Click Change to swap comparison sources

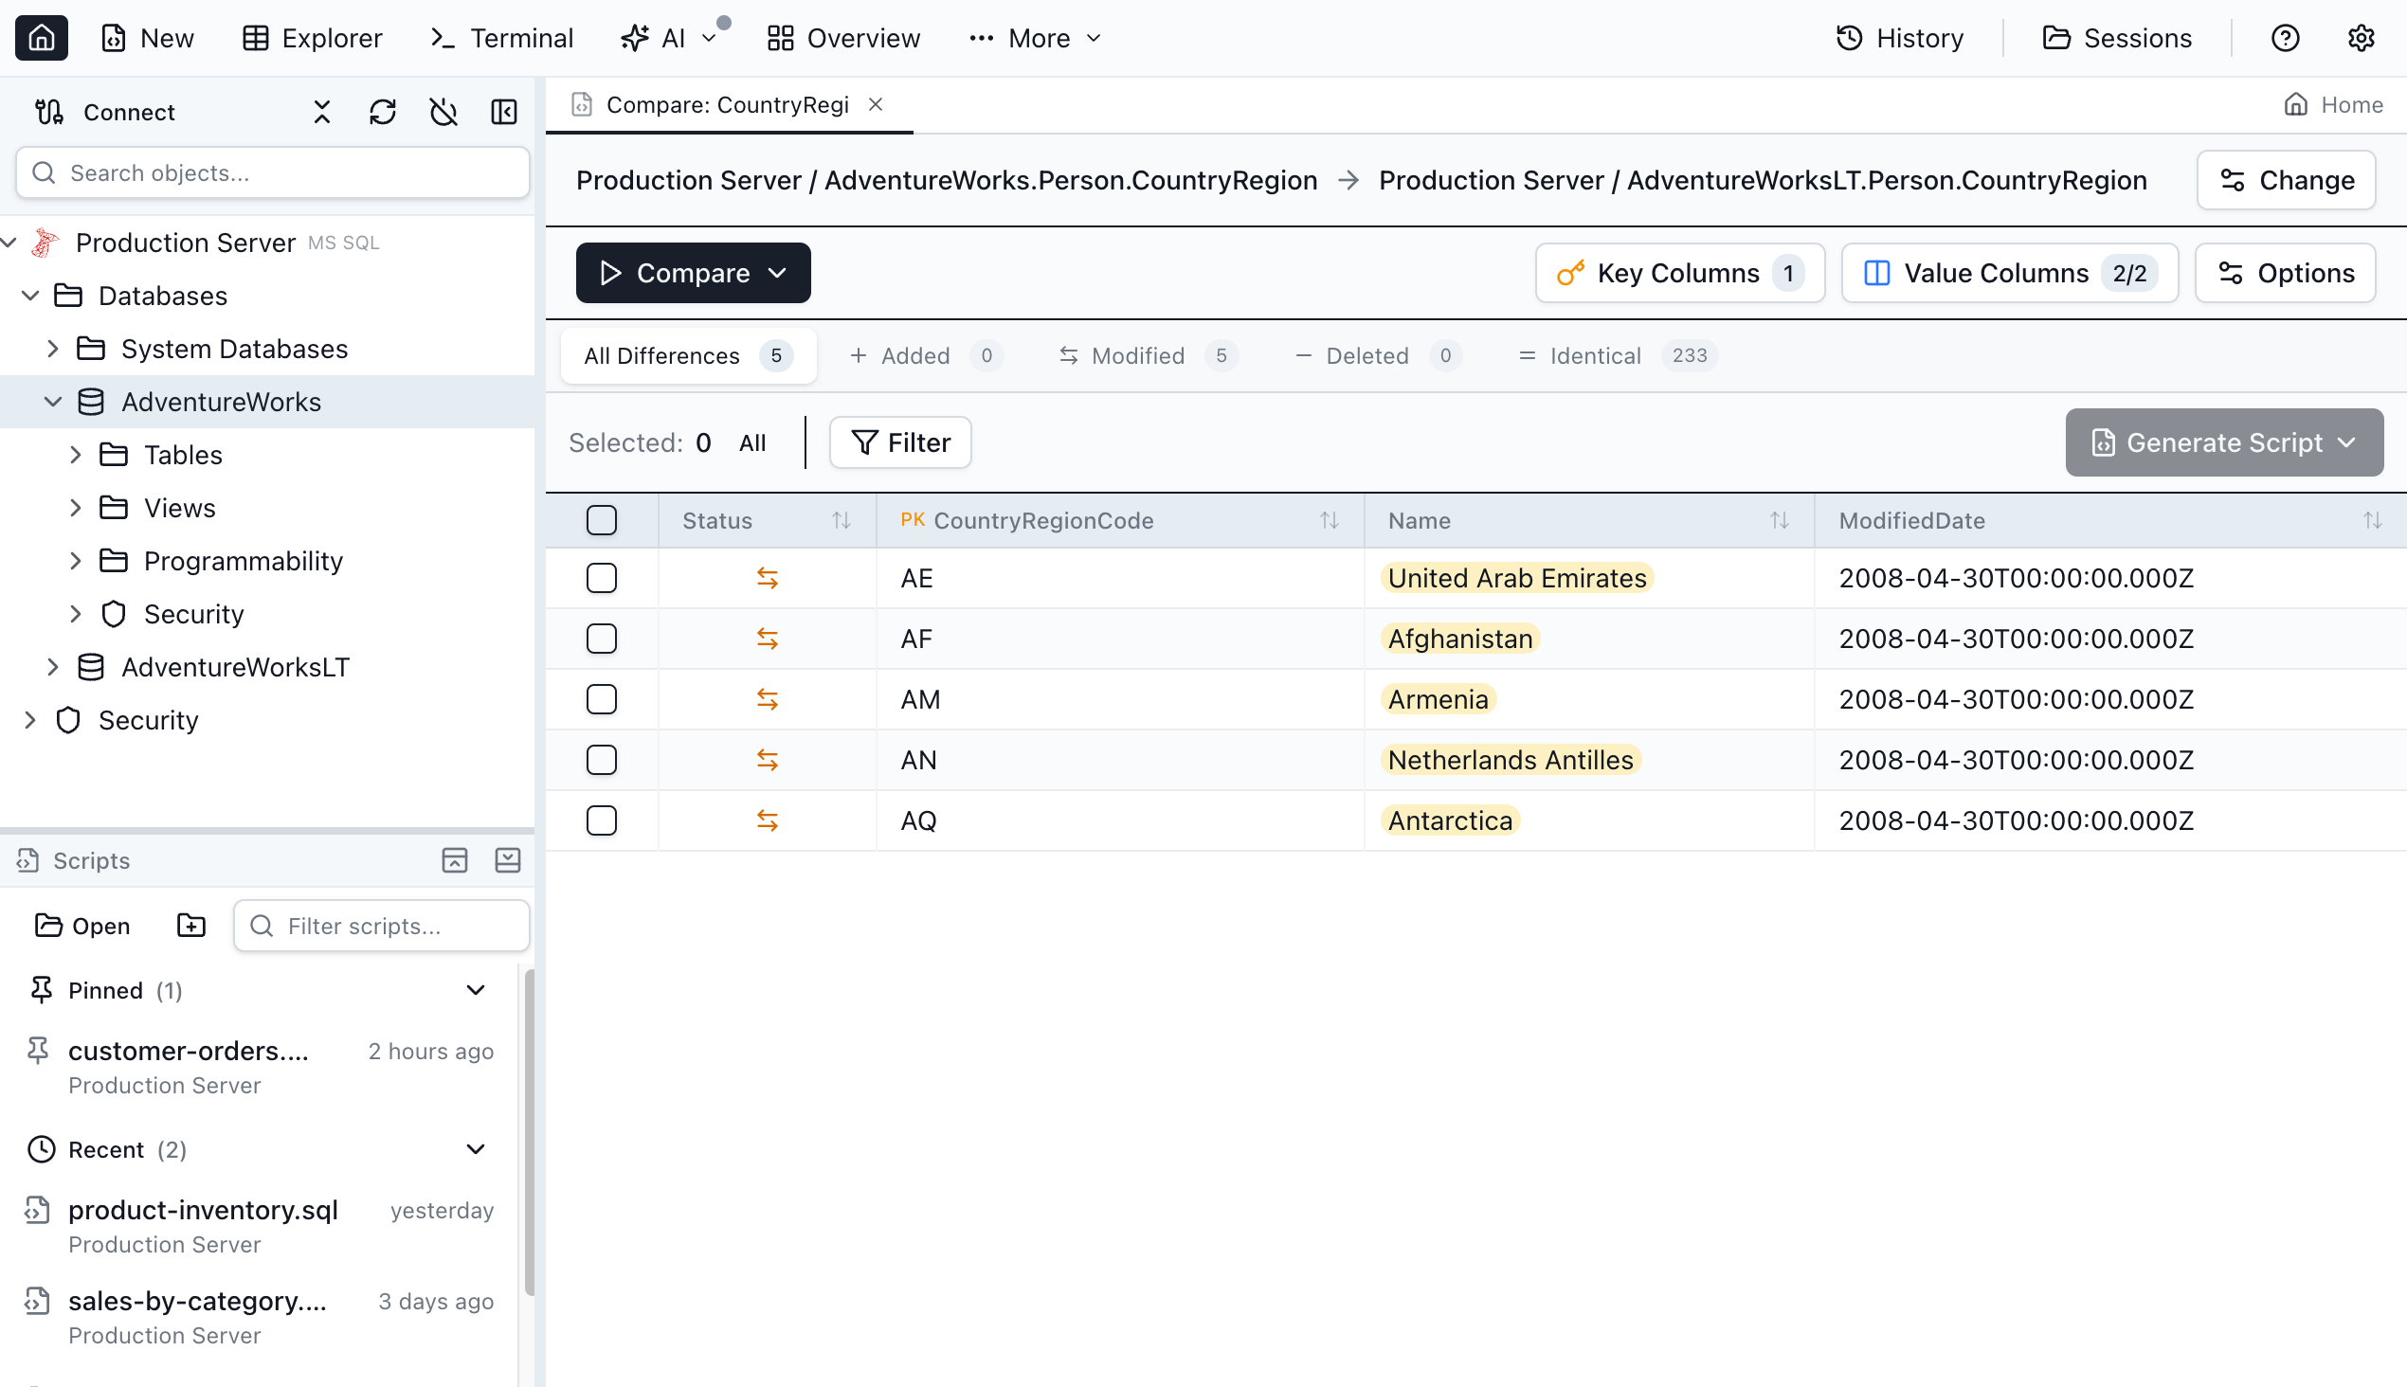pos(2287,180)
